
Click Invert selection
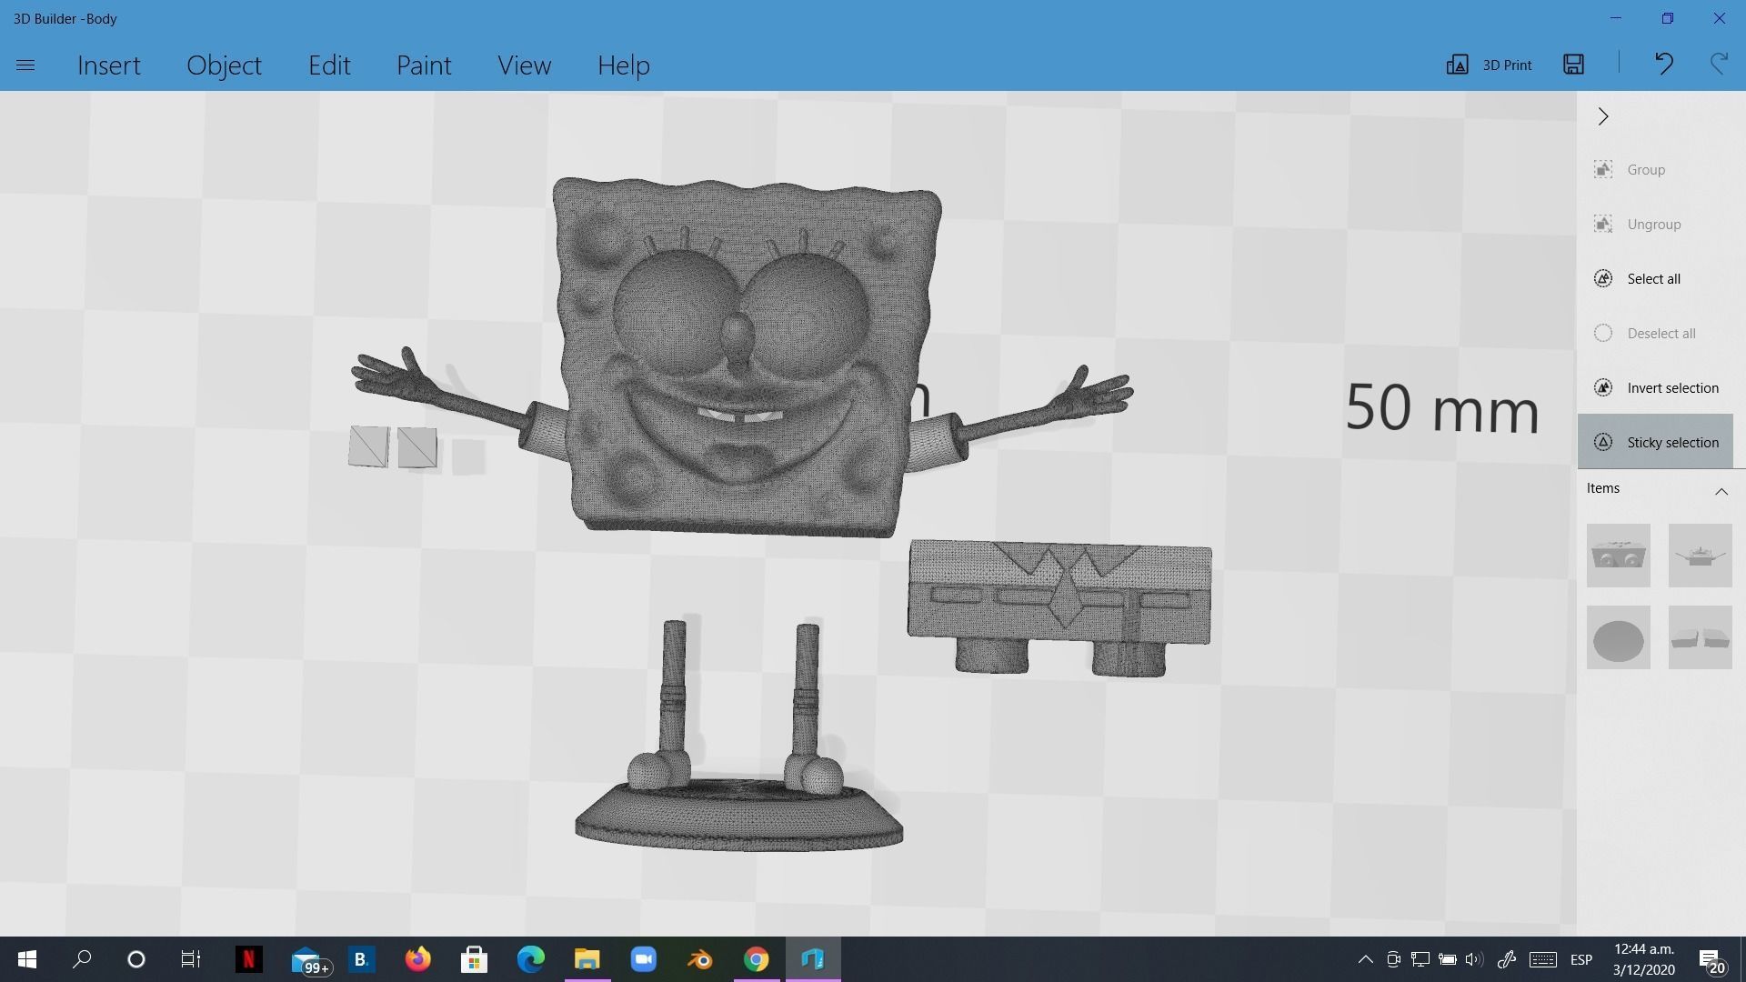(1655, 387)
